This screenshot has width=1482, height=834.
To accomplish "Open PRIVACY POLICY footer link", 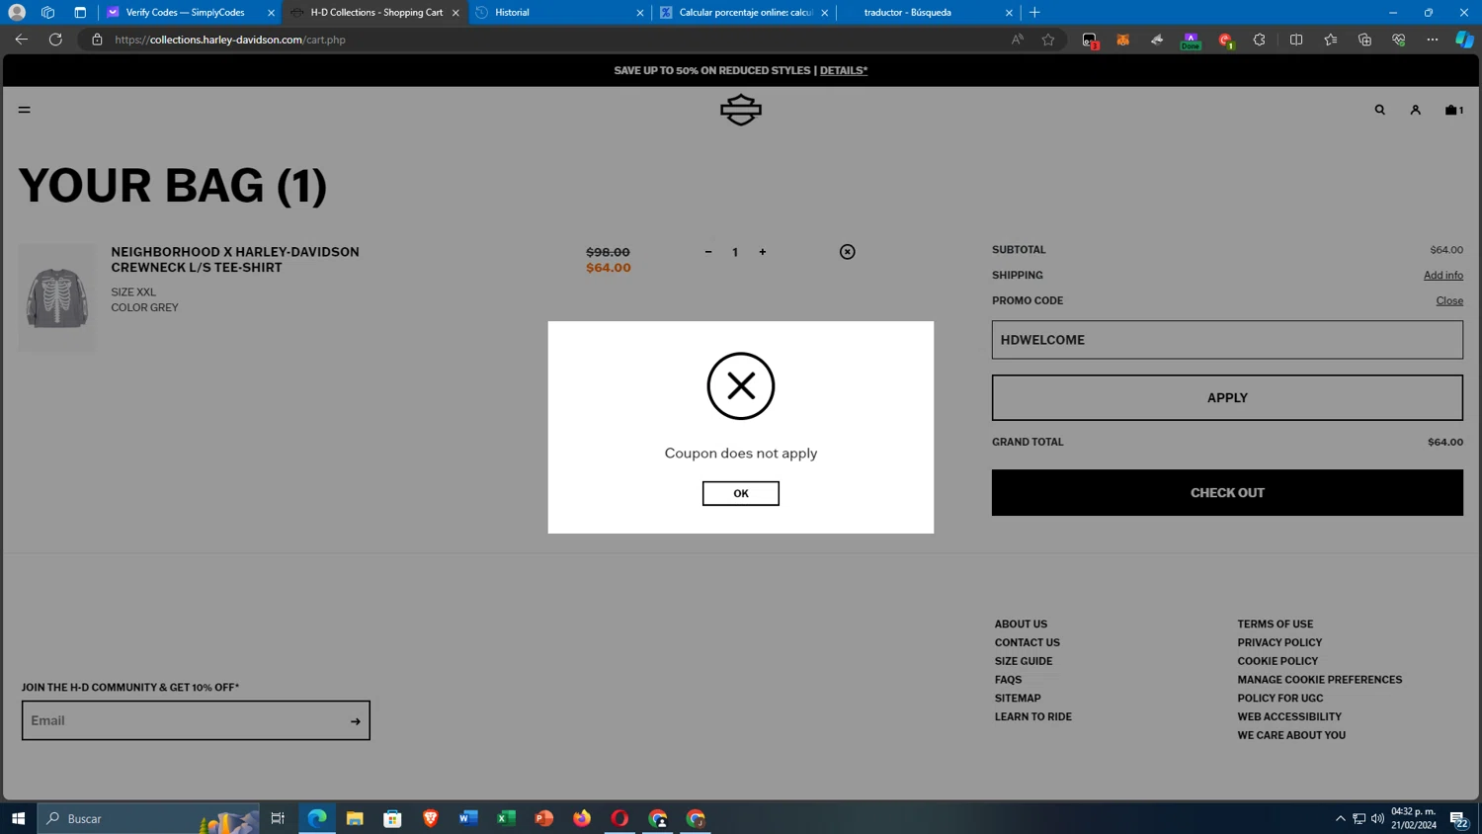I will (1279, 642).
